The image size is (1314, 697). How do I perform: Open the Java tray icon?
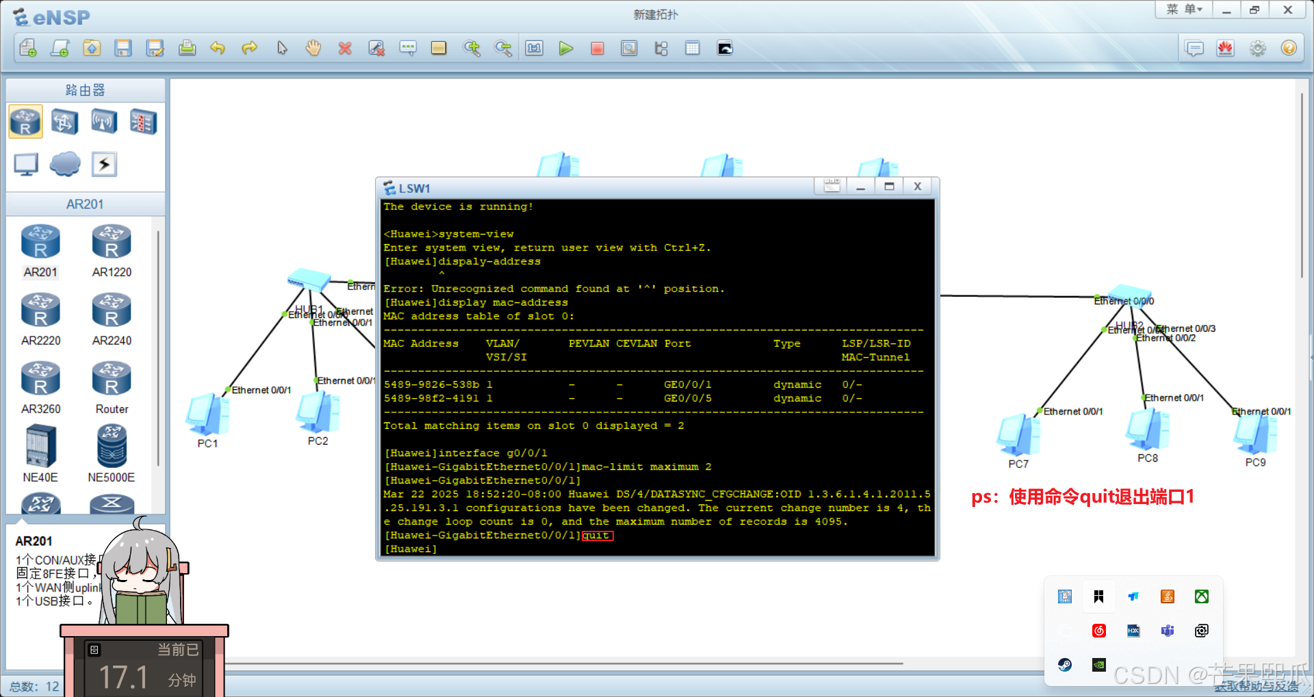click(x=1168, y=596)
